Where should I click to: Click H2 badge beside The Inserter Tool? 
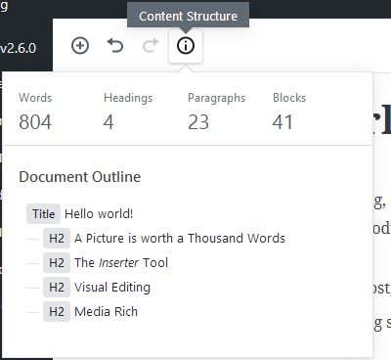tap(57, 263)
